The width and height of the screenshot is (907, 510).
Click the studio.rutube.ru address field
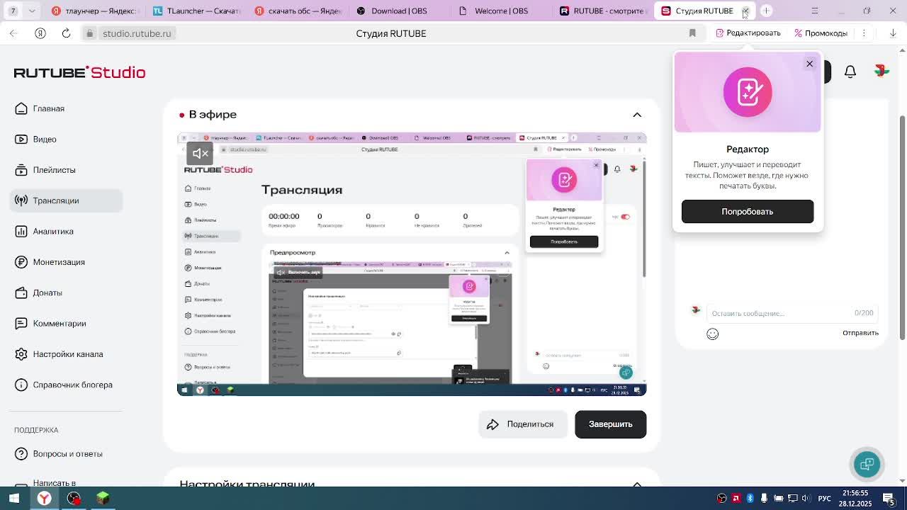[137, 33]
